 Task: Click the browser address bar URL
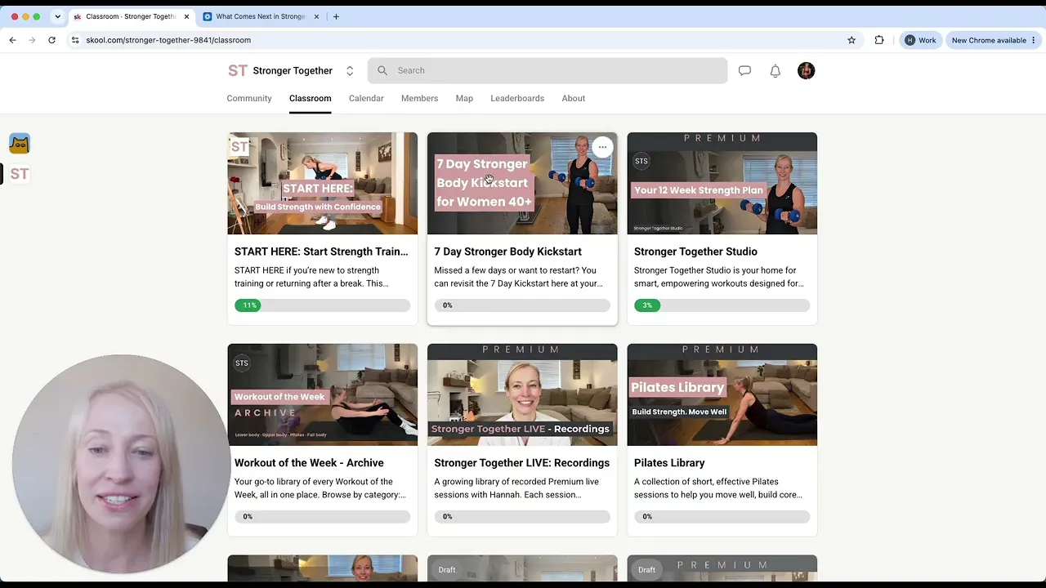[168, 40]
